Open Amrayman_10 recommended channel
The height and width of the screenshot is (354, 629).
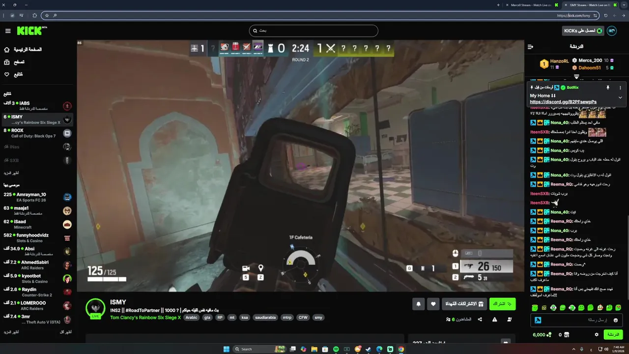tap(37, 197)
